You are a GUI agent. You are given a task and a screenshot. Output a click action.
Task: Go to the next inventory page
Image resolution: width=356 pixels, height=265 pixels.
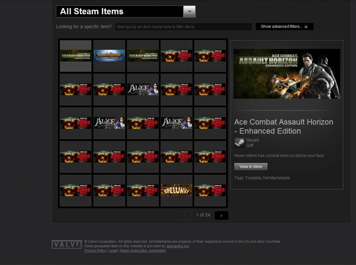coord(221,215)
